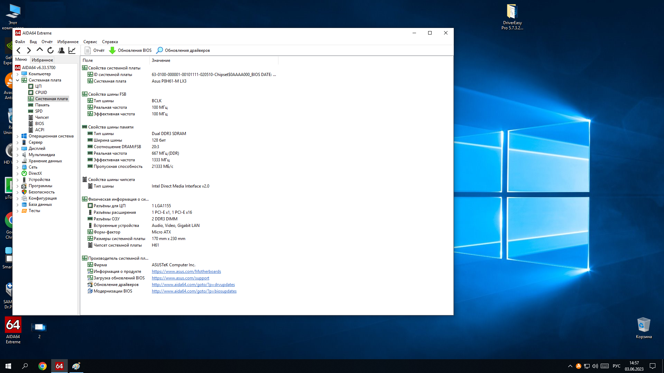
Task: Refresh the page with the circular arrow icon
Action: tap(50, 50)
